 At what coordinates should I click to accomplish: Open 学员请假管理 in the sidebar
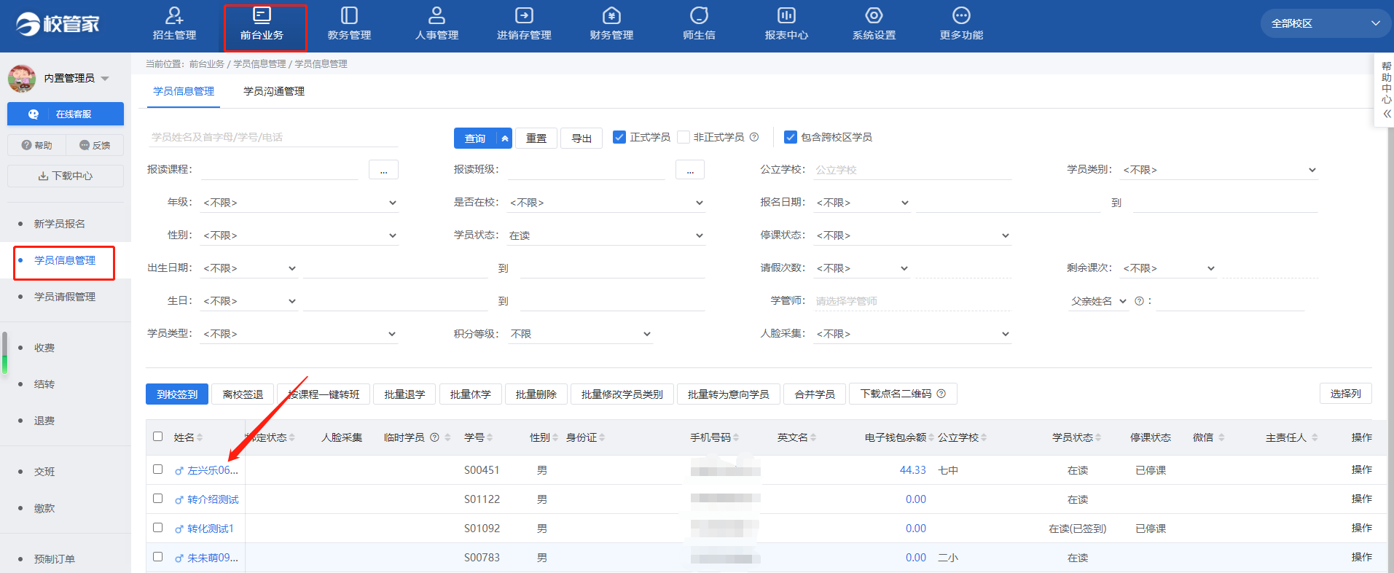(x=65, y=297)
